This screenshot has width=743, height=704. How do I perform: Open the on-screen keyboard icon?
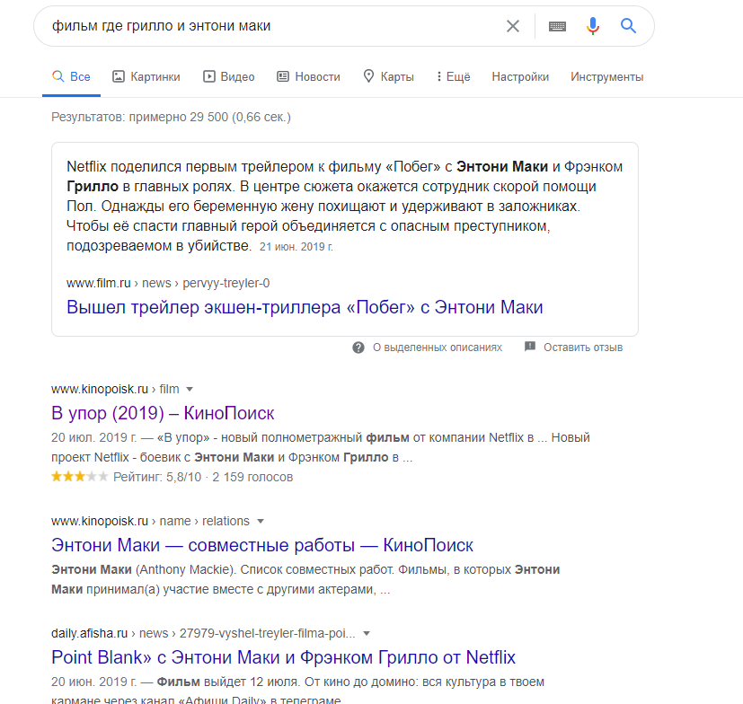click(557, 26)
